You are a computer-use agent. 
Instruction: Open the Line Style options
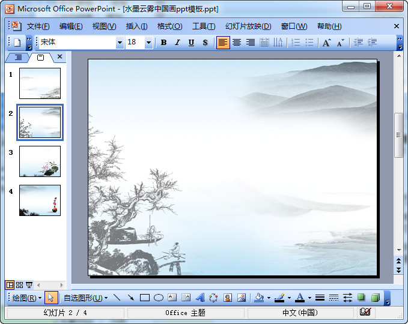(x=320, y=298)
